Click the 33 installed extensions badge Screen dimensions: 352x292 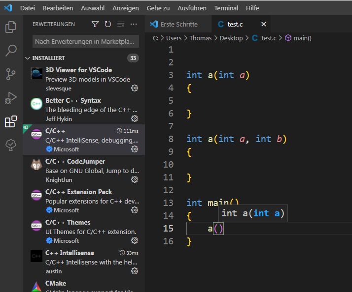click(x=133, y=58)
